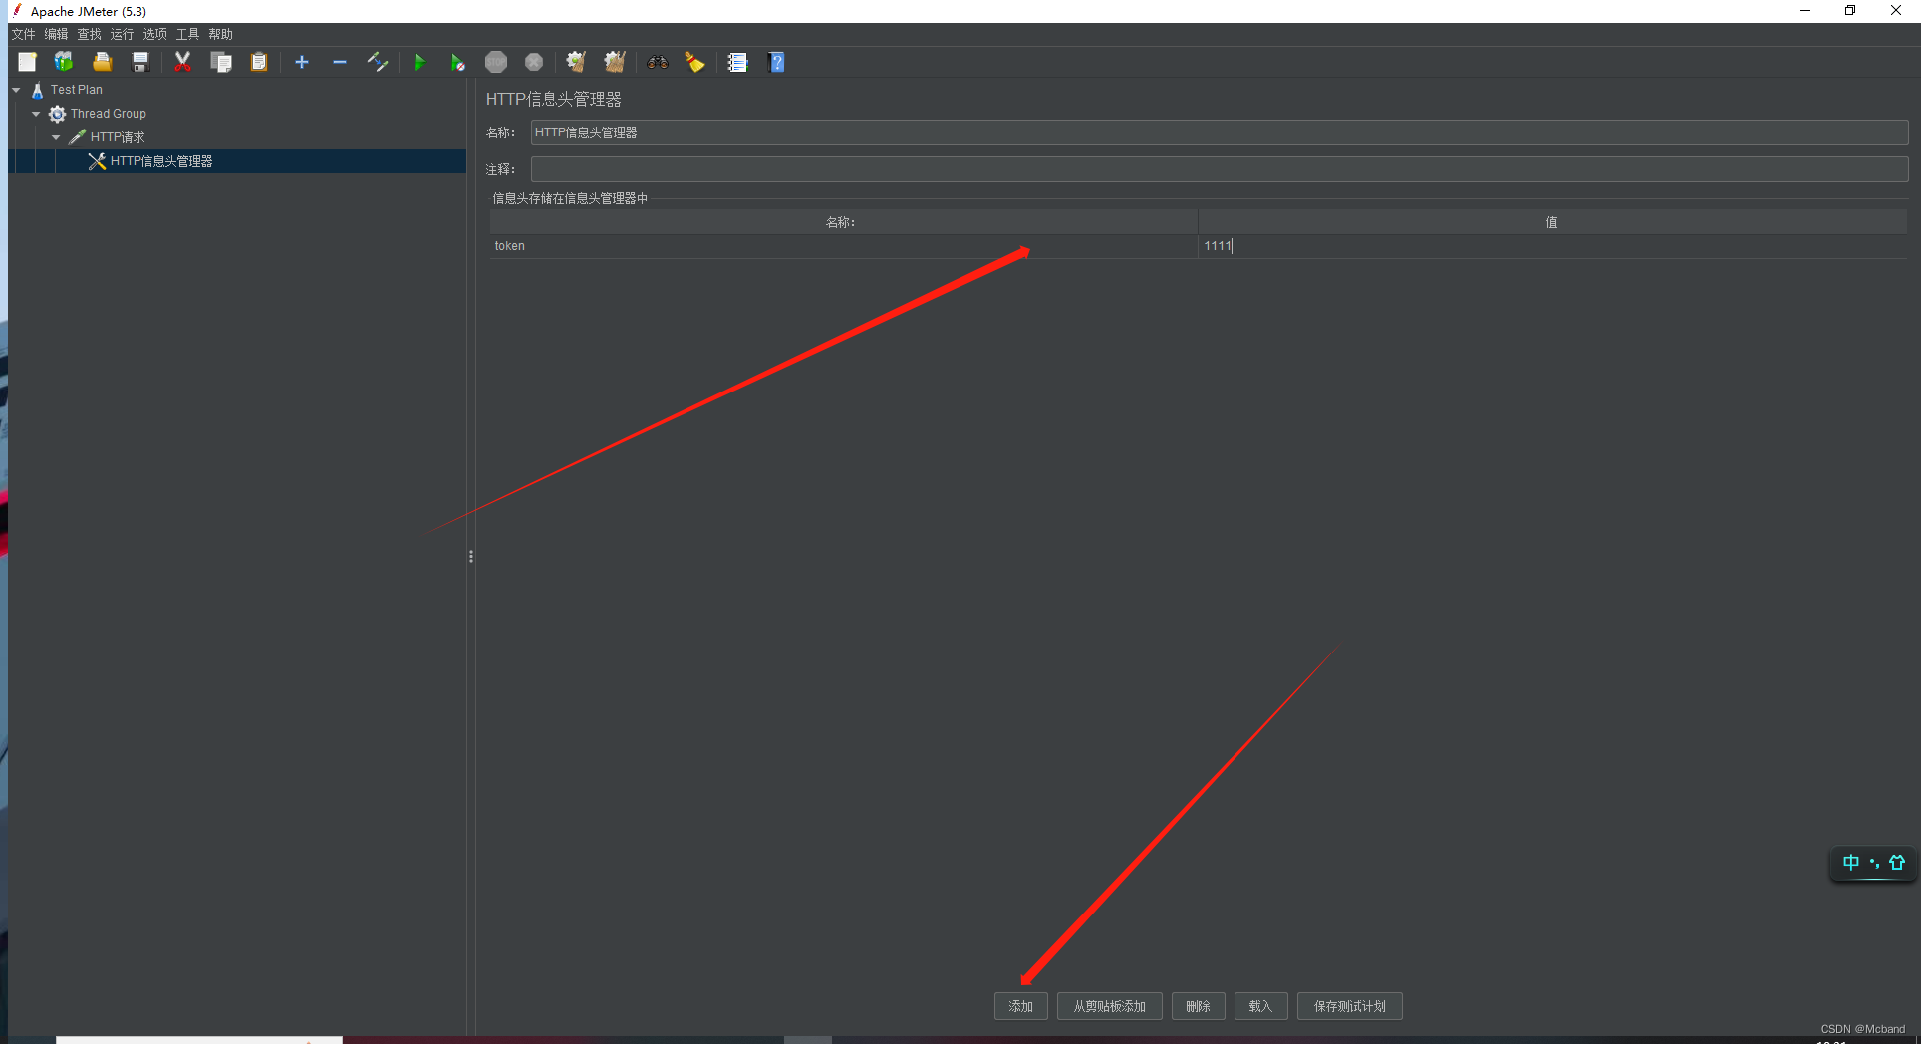Image resolution: width=1921 pixels, height=1044 pixels.
Task: Open Help with the question mark icon
Action: click(777, 62)
